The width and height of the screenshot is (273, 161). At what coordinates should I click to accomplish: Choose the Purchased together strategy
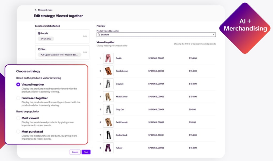(x=18, y=98)
